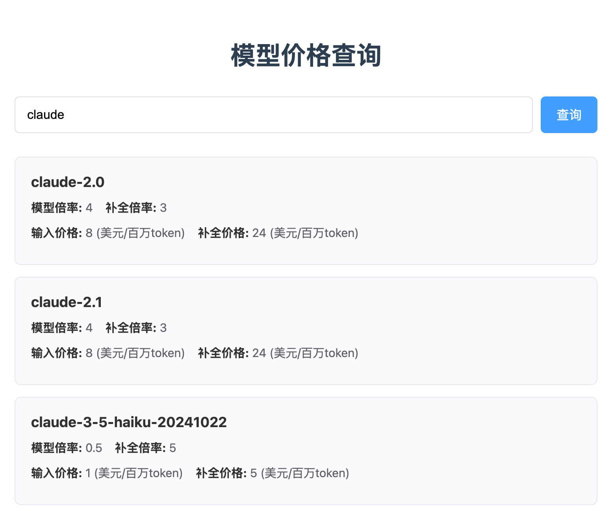This screenshot has height=511, width=612.
Task: Click 模型倍率 label in claude-2.0 card
Action: pyautogui.click(x=56, y=207)
